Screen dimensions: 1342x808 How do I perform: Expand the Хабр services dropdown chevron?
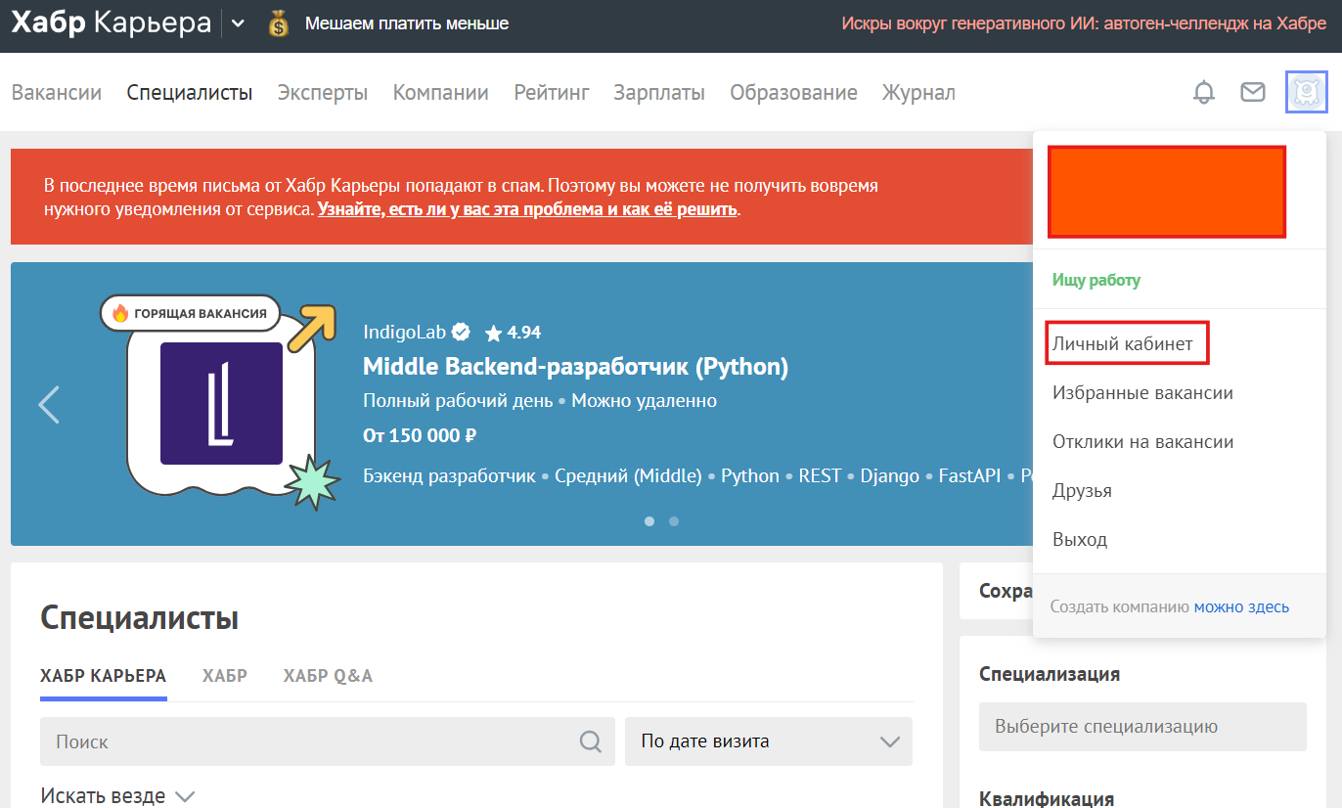(238, 24)
